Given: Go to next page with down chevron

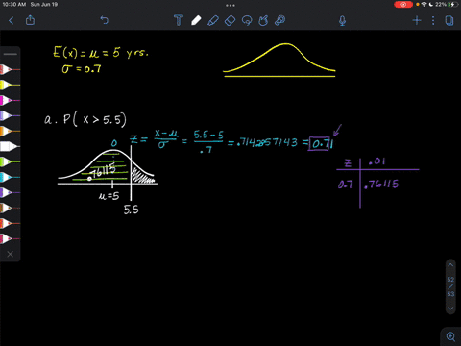Looking at the screenshot, I should (450, 309).
